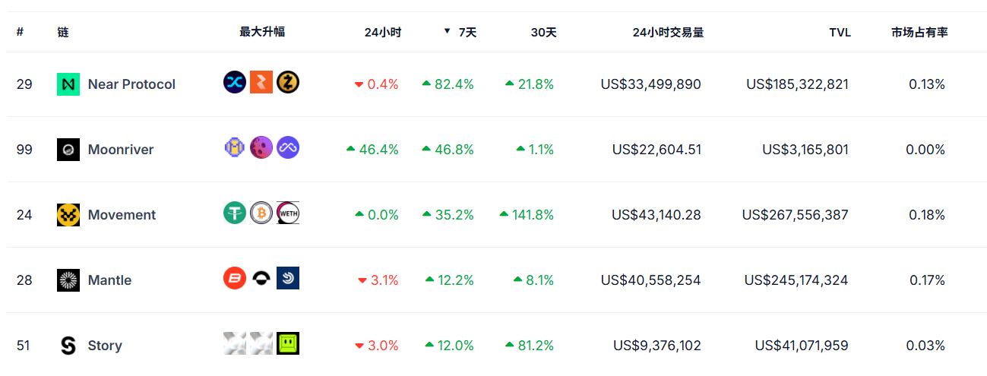Click the Moonriver chain logo

[68, 150]
